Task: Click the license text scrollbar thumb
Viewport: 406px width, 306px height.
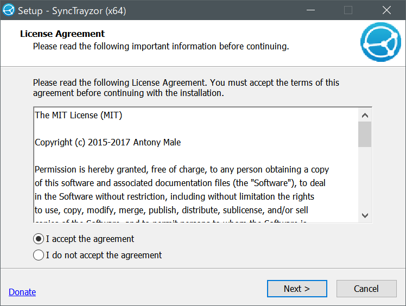Action: tap(365, 134)
